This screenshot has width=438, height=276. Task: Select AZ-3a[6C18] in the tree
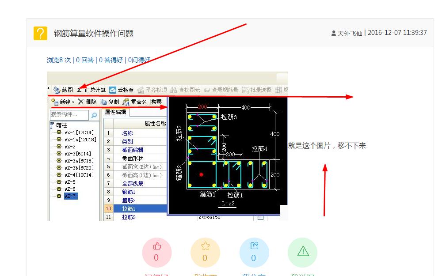[79, 160]
